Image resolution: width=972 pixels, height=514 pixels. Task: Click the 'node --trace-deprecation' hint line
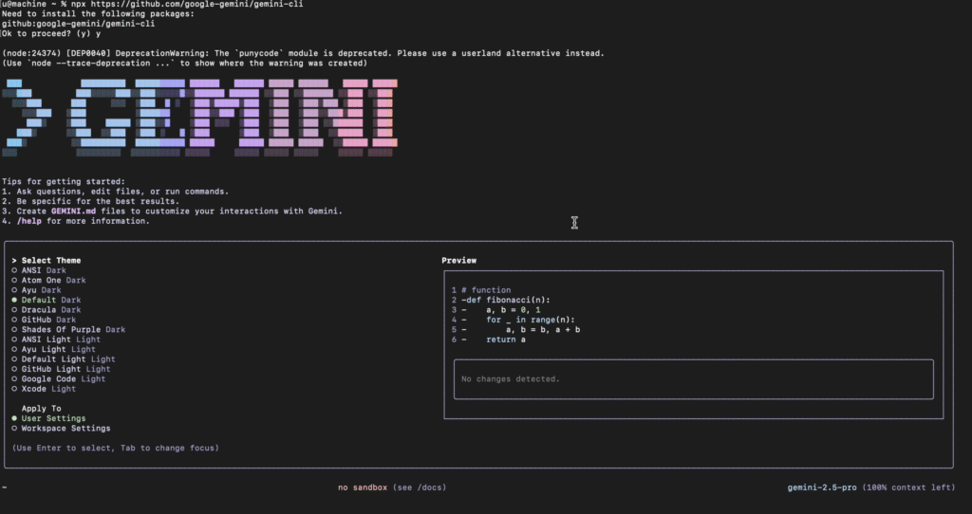184,64
